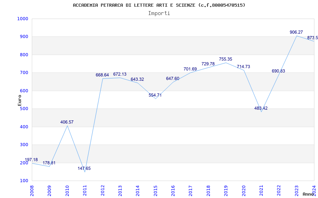Viewport: 318px width, 198px height.
Task: Select data value 755.35
Action: pos(225,59)
